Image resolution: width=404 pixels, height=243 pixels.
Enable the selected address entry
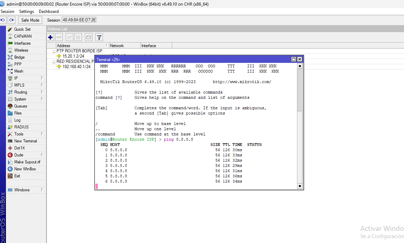click(69, 37)
